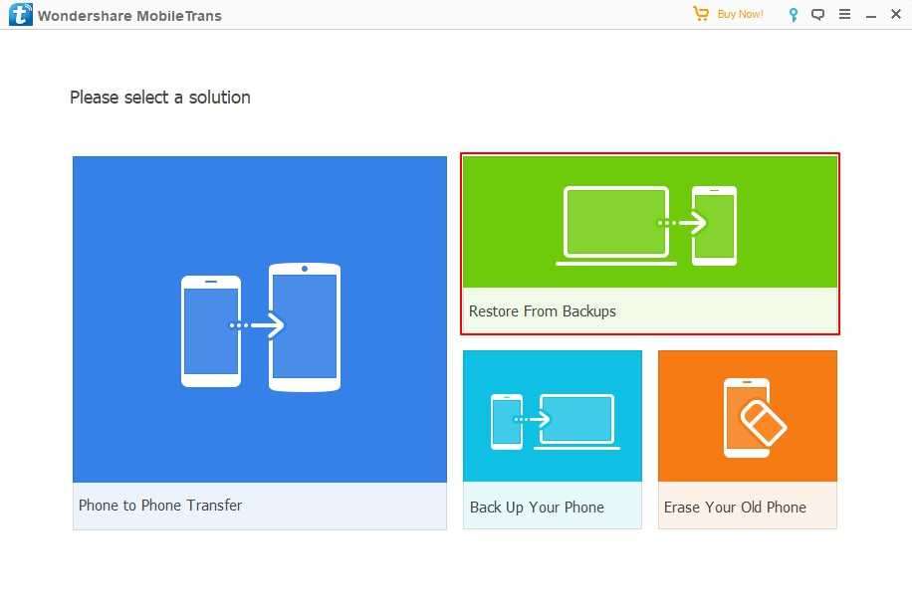This screenshot has width=912, height=613.
Task: Click the large destination phone in blue tile
Action: point(305,326)
